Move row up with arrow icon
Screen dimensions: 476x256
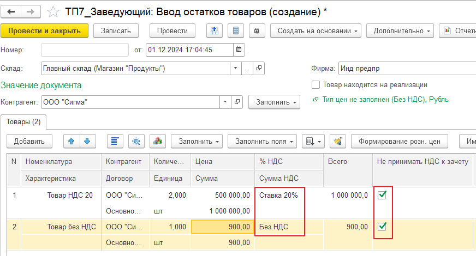tap(71, 141)
